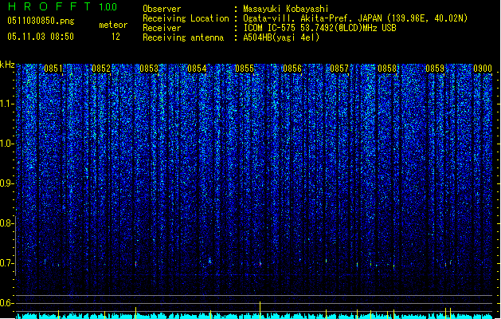Click the 0857 time marker
The height and width of the screenshot is (319, 501).
pyautogui.click(x=339, y=69)
